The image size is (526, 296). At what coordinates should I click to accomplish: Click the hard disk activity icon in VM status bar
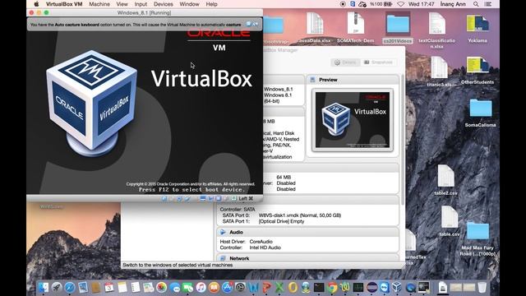[164, 199]
